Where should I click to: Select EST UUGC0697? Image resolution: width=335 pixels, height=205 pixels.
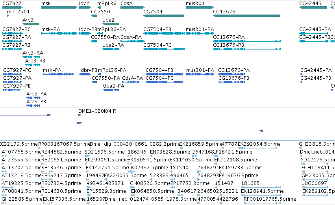(x=314, y=183)
